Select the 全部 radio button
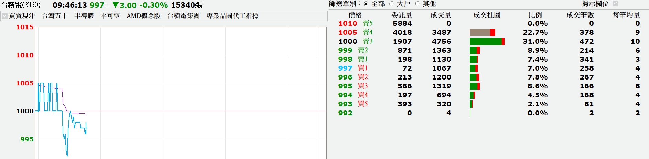Viewport: 649px width, 159px height. (x=366, y=4)
